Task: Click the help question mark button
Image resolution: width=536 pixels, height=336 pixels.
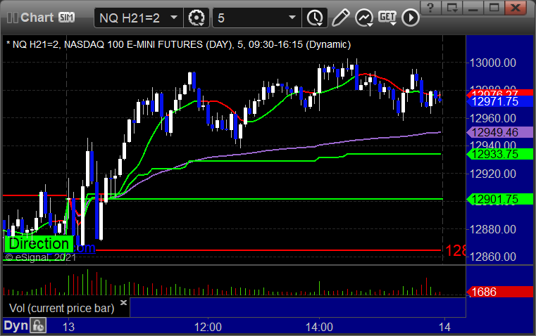Action: (x=430, y=7)
